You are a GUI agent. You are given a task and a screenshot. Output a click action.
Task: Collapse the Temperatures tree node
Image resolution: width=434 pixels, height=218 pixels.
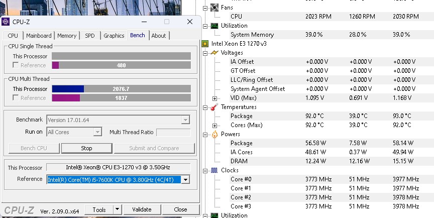click(x=205, y=107)
